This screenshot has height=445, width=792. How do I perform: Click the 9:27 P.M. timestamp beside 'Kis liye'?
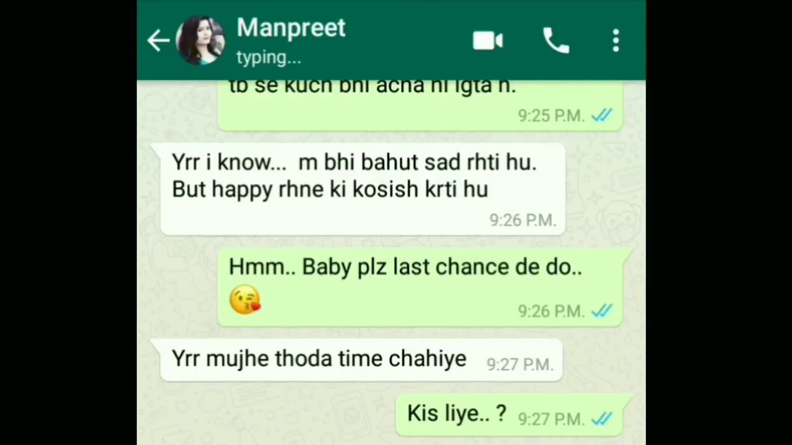tap(551, 419)
